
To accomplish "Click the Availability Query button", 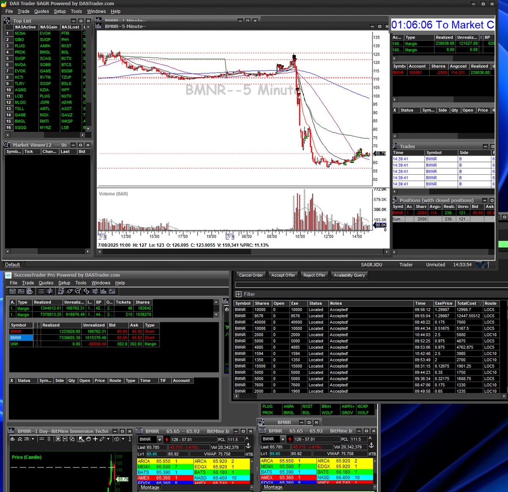I will click(349, 275).
